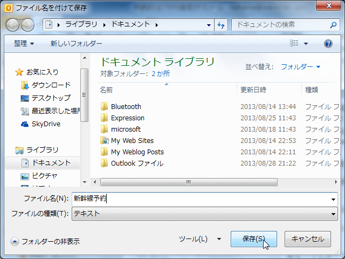This screenshot has height=259, width=345.
Task: Click the navigation pane scrollbar thumb
Action: (84, 95)
